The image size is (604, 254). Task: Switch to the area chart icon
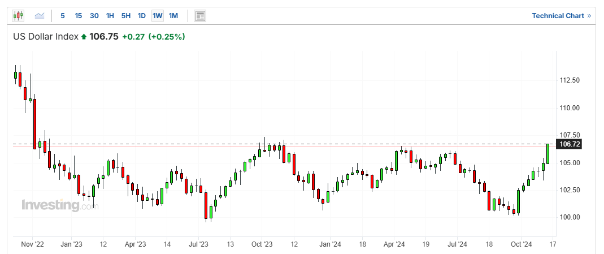40,16
